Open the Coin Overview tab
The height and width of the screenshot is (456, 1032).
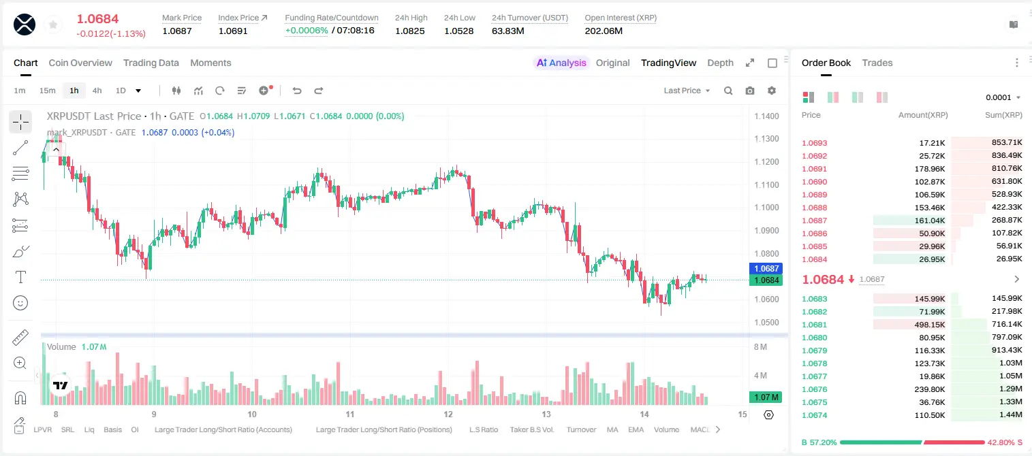pos(80,63)
